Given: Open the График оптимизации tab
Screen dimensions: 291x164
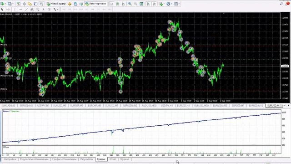Looking at the screenshot, I should coord(64,159).
